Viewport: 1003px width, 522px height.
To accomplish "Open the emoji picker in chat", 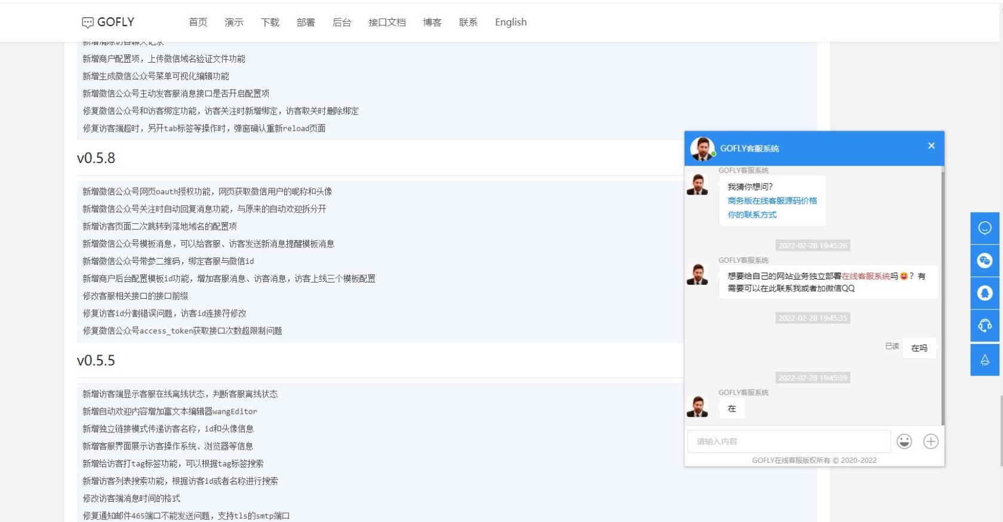I will coord(904,441).
